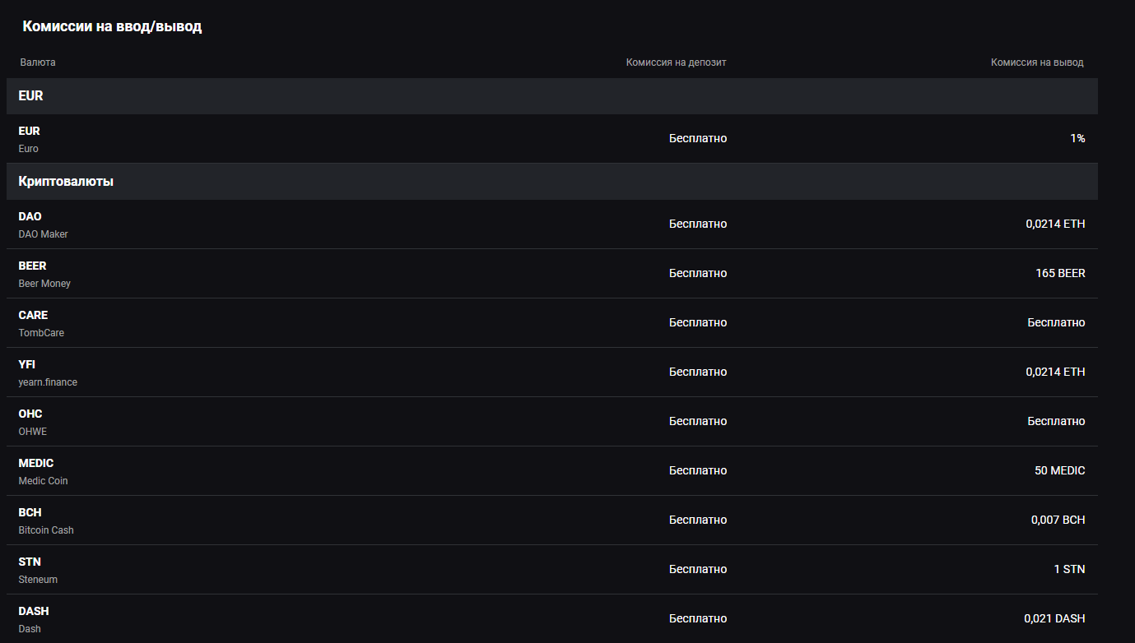
Task: Click the 'Бесплатно' deposit fee in the Euro row
Action: pos(698,138)
